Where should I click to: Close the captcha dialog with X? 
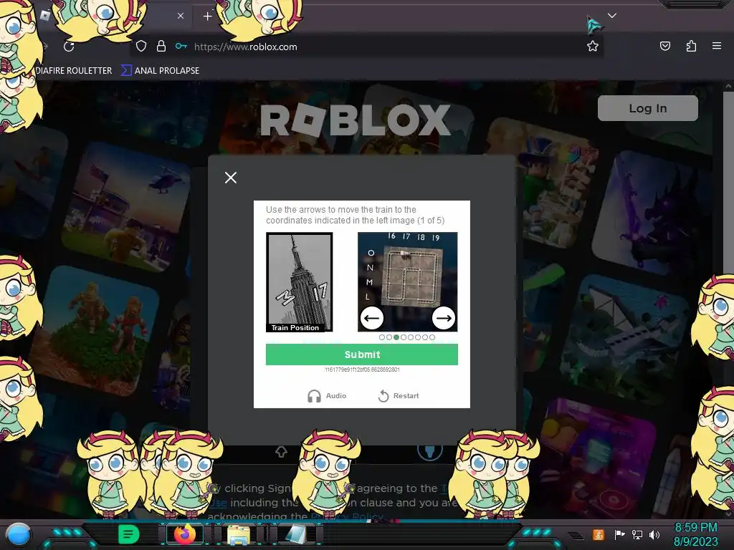(230, 178)
